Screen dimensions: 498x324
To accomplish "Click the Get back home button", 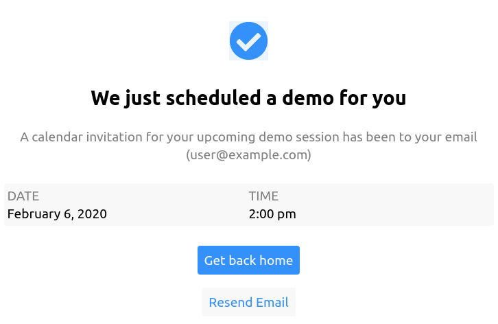I will 248,260.
